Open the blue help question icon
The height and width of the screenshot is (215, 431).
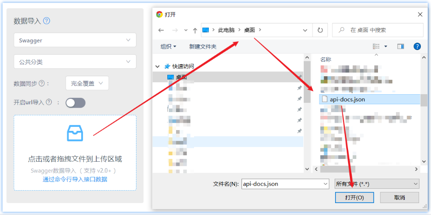(417, 46)
